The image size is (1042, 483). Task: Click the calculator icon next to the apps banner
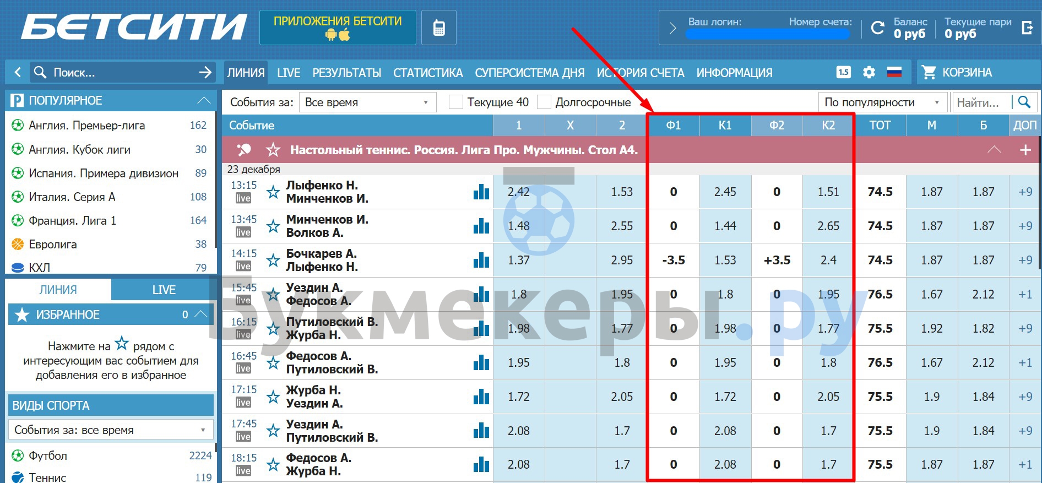point(438,28)
